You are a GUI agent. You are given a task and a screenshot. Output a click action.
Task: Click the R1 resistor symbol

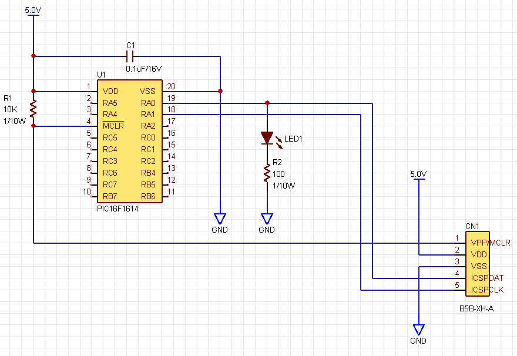(33, 109)
